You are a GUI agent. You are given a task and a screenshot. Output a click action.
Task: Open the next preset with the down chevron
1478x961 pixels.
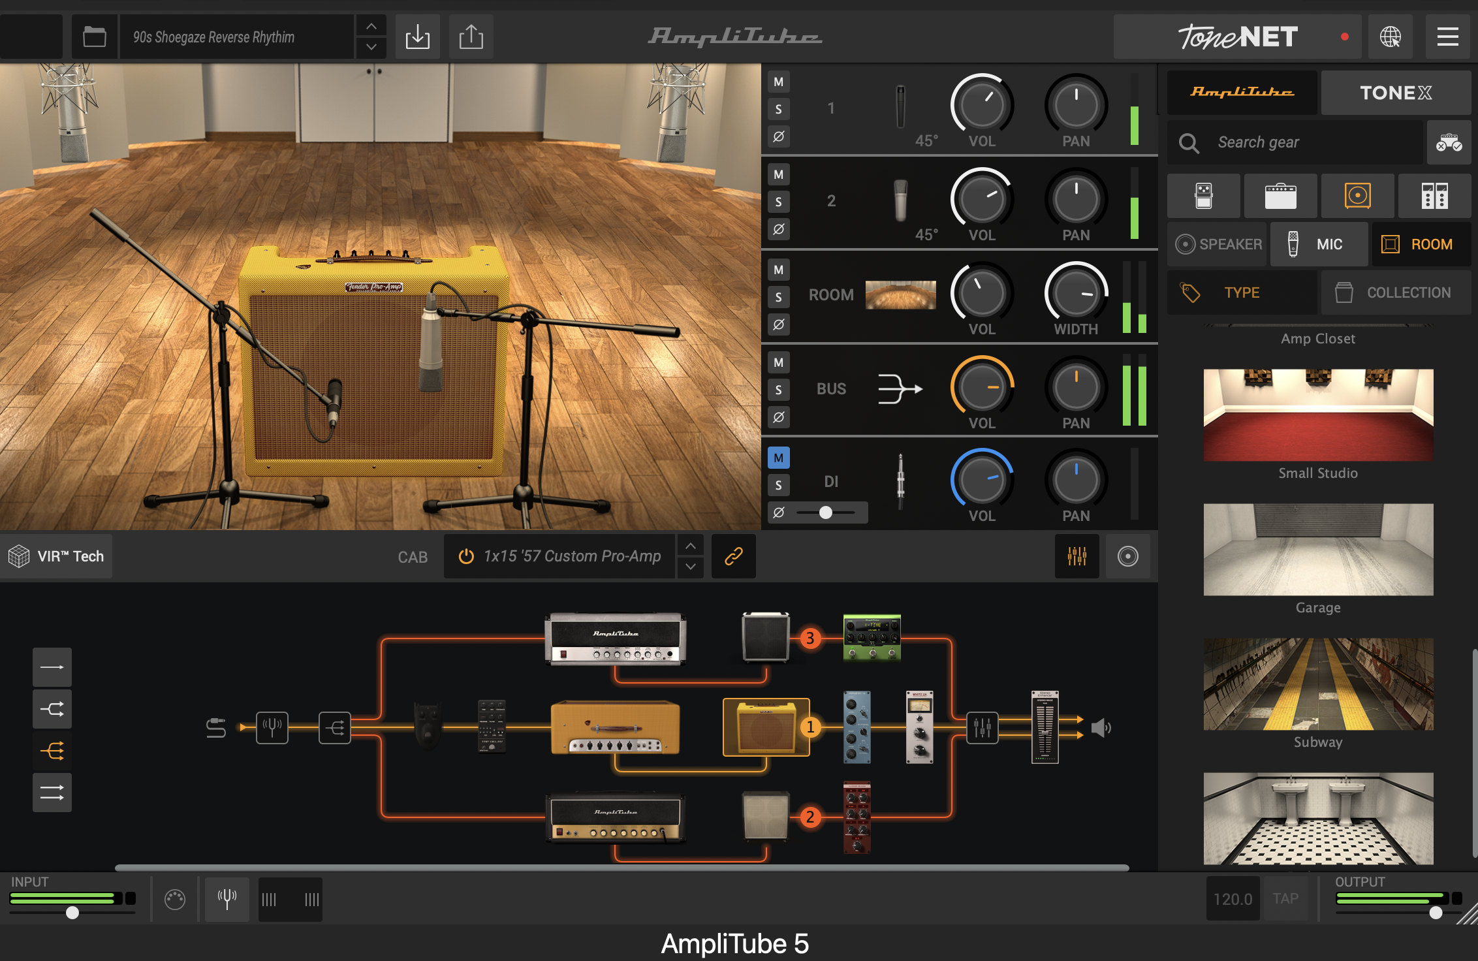point(371,46)
